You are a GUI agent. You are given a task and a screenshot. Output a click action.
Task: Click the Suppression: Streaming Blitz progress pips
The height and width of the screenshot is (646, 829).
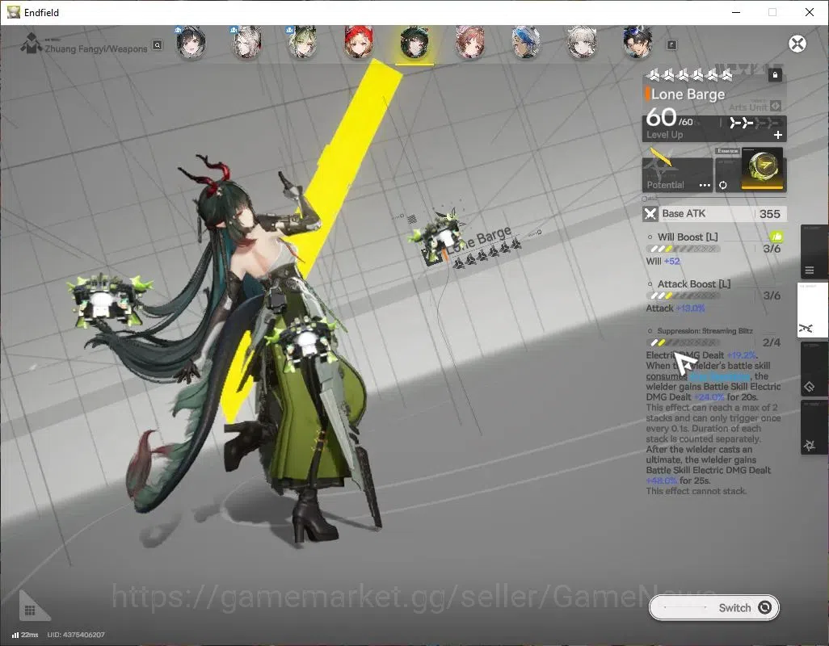point(683,343)
